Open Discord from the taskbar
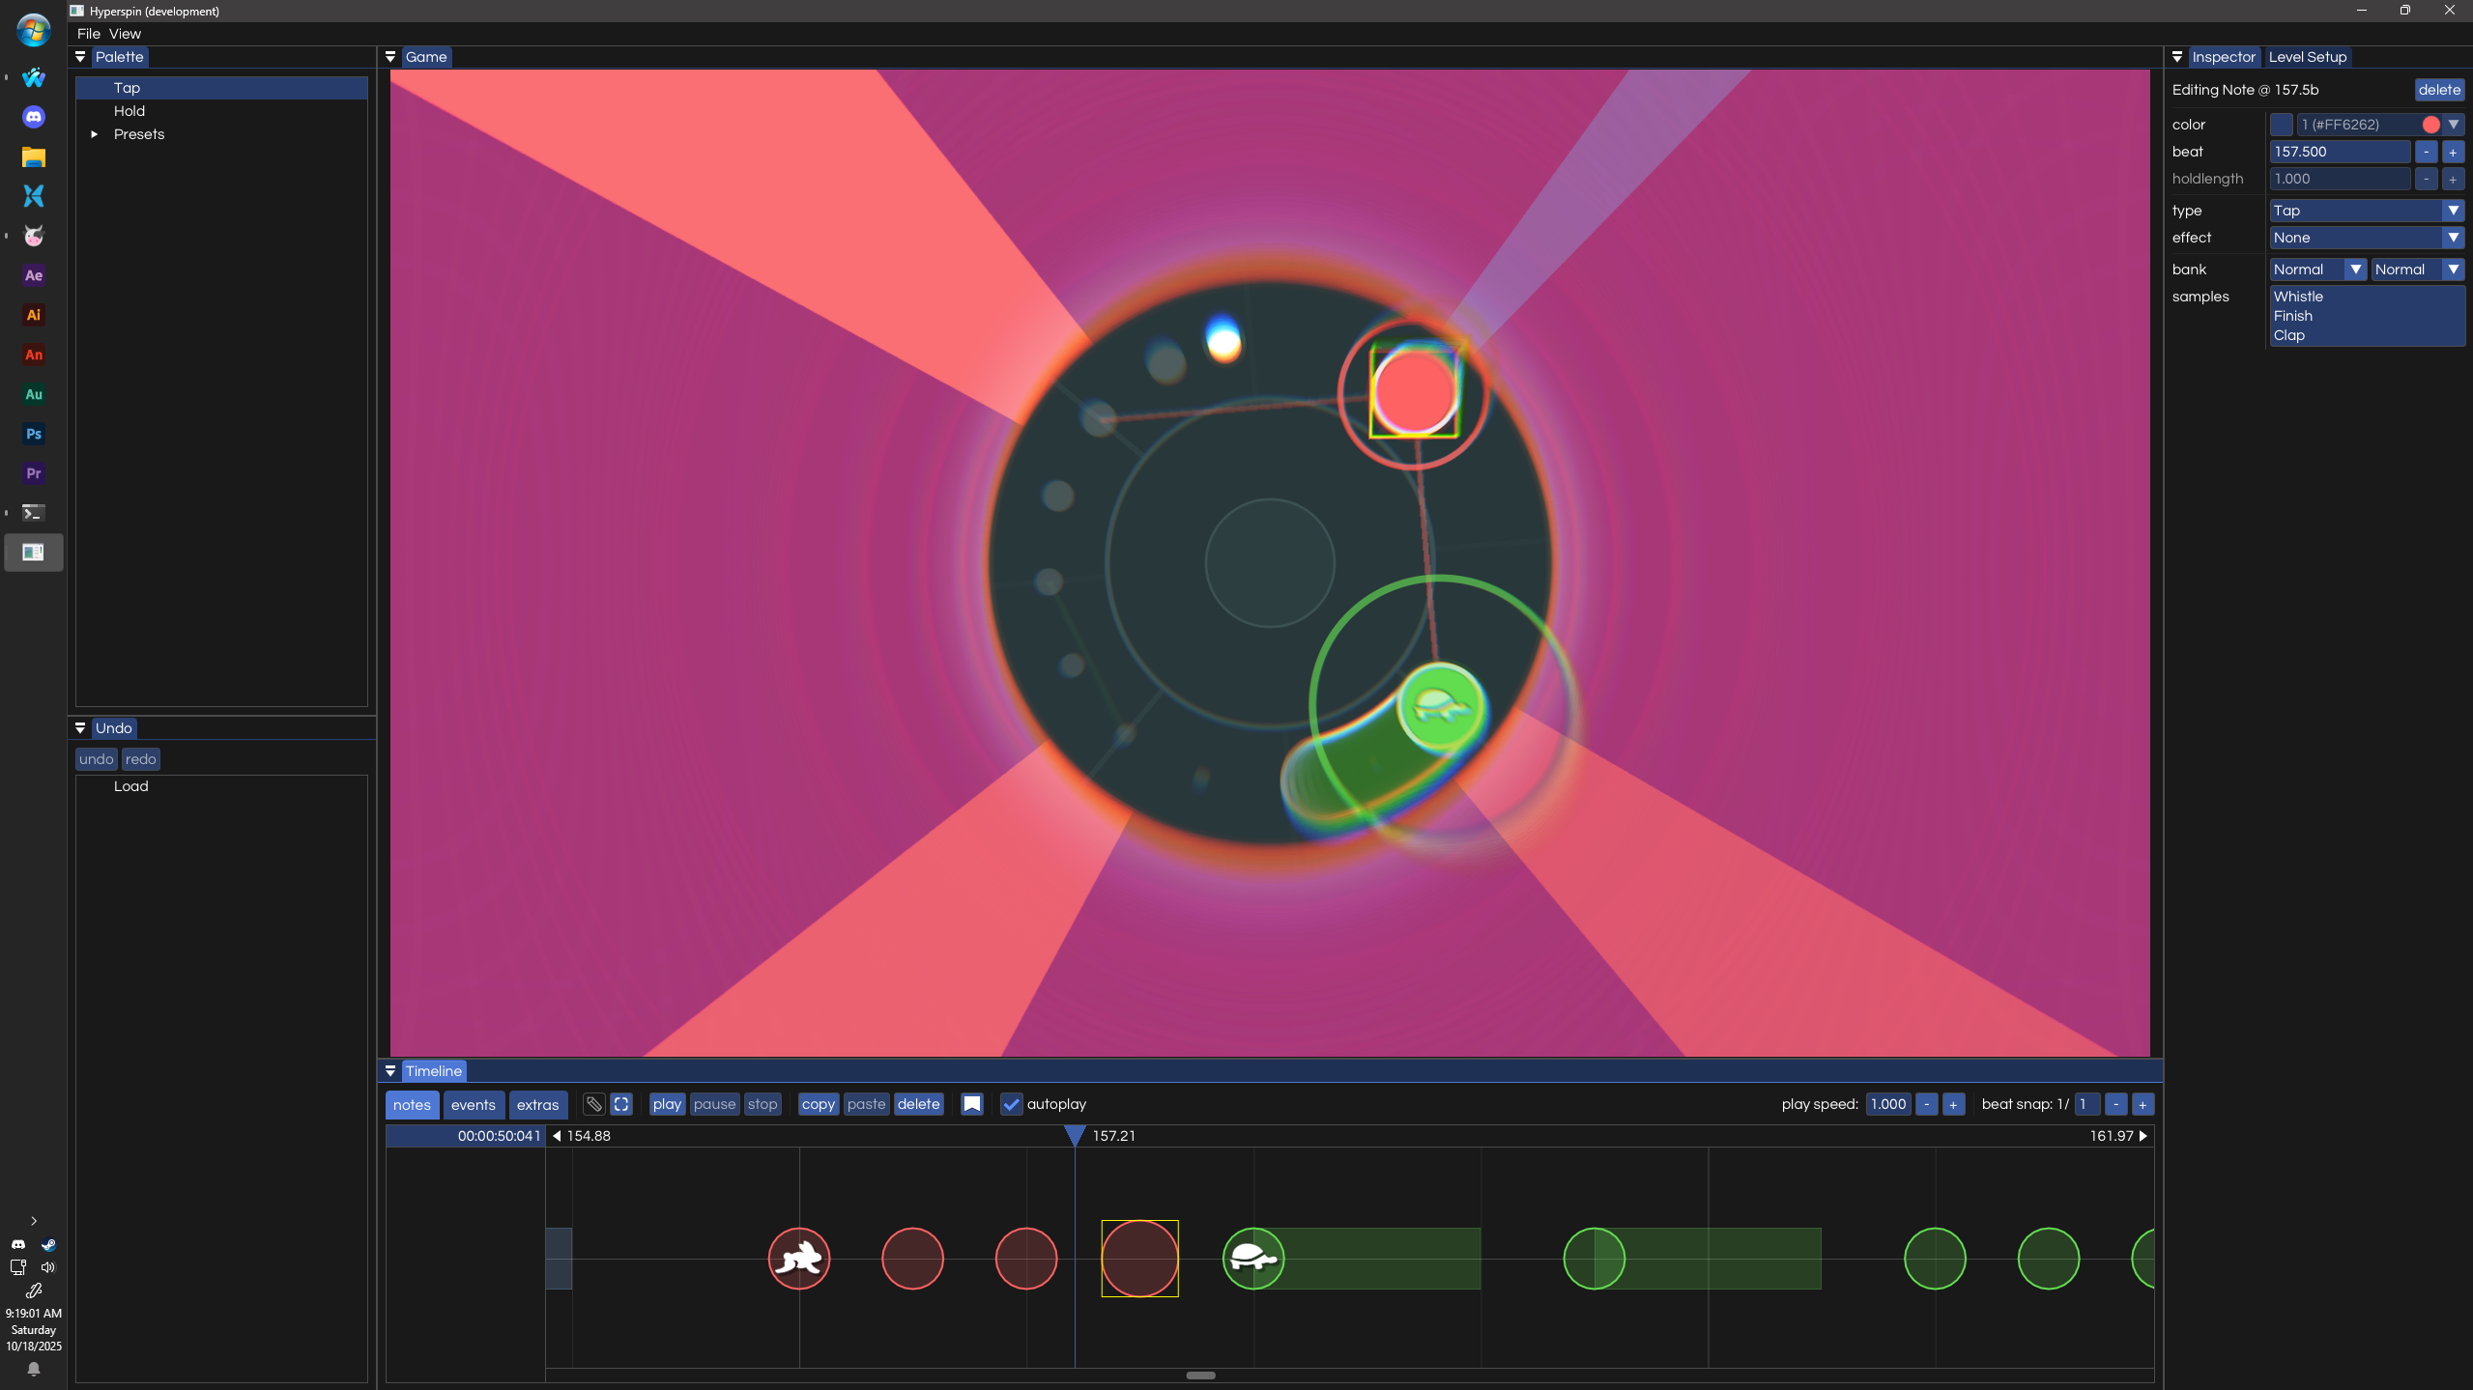This screenshot has width=2473, height=1390. pos(34,117)
